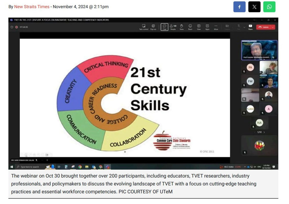Pop out the shared content window

tap(153, 27)
